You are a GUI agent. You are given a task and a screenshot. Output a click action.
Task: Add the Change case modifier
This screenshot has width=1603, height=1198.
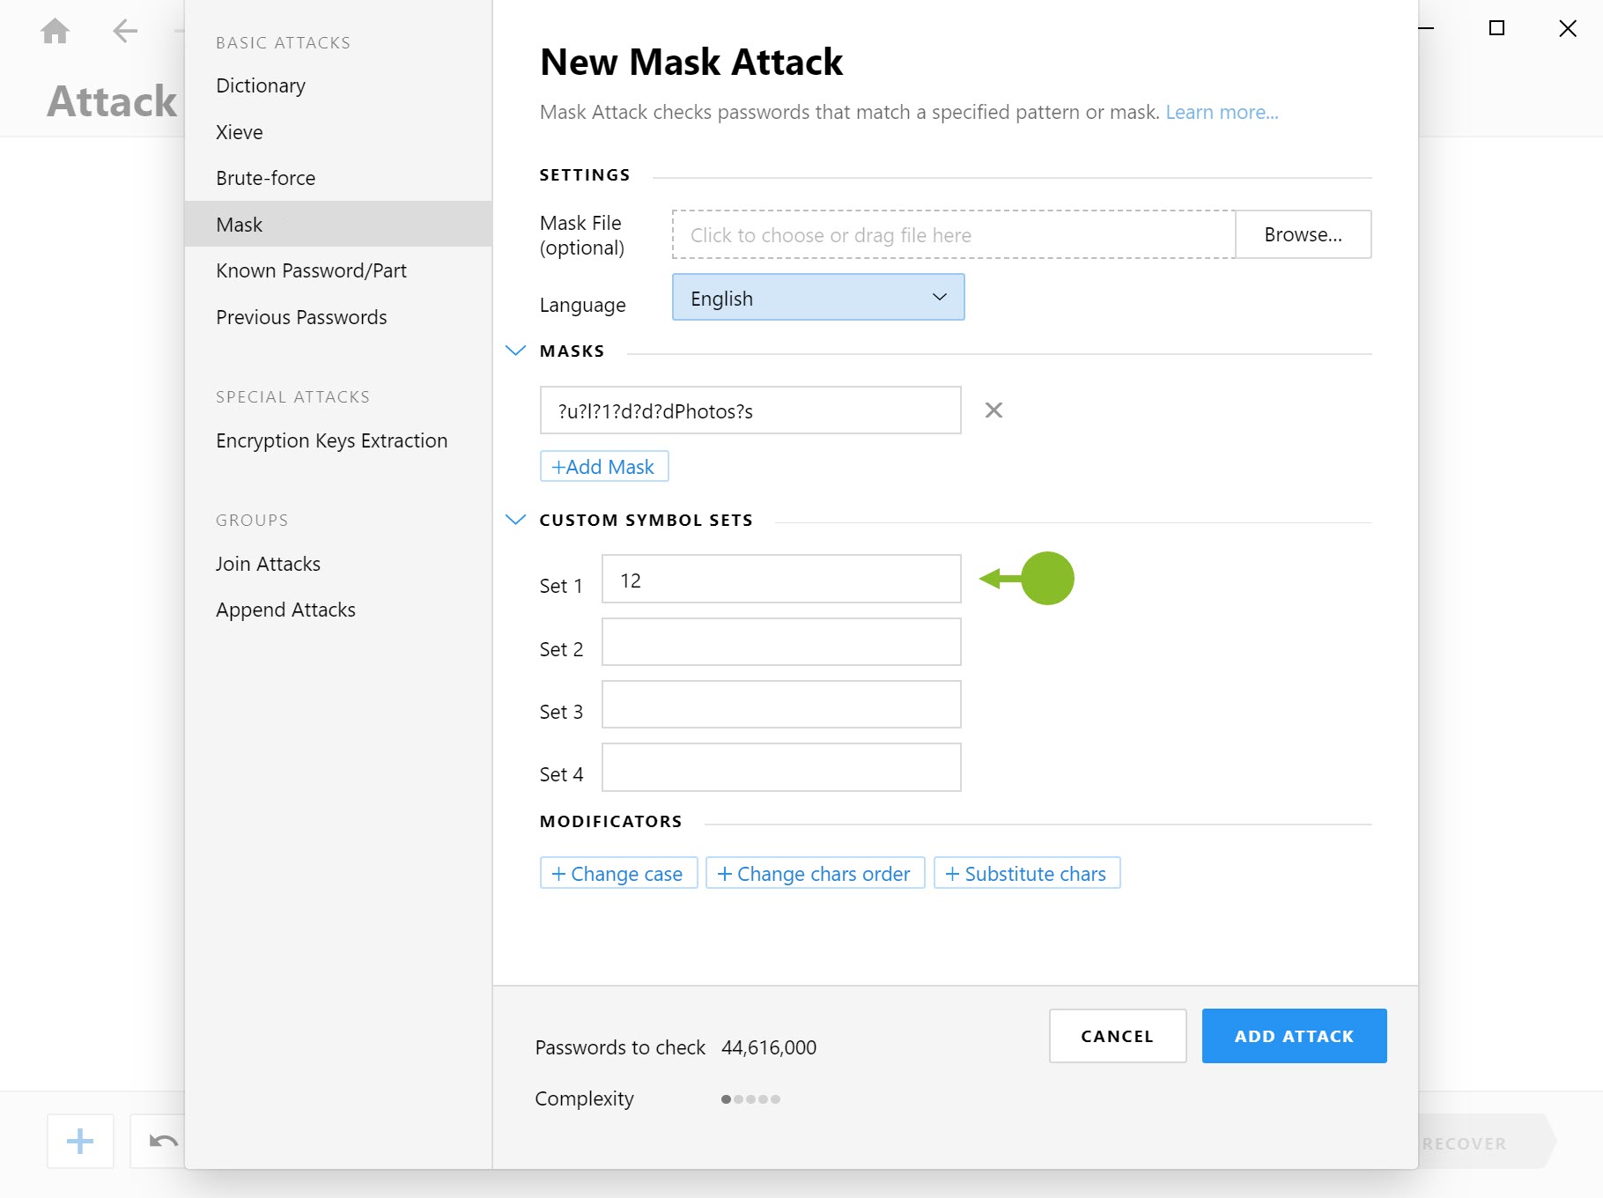[x=617, y=873]
